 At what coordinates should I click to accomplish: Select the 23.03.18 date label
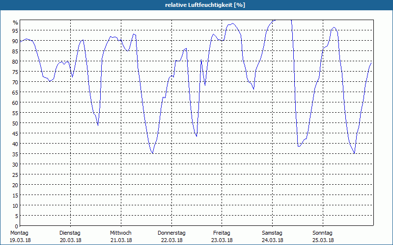[x=222, y=240]
